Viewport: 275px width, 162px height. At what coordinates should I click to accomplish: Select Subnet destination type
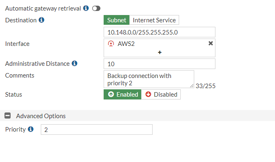(x=116, y=20)
